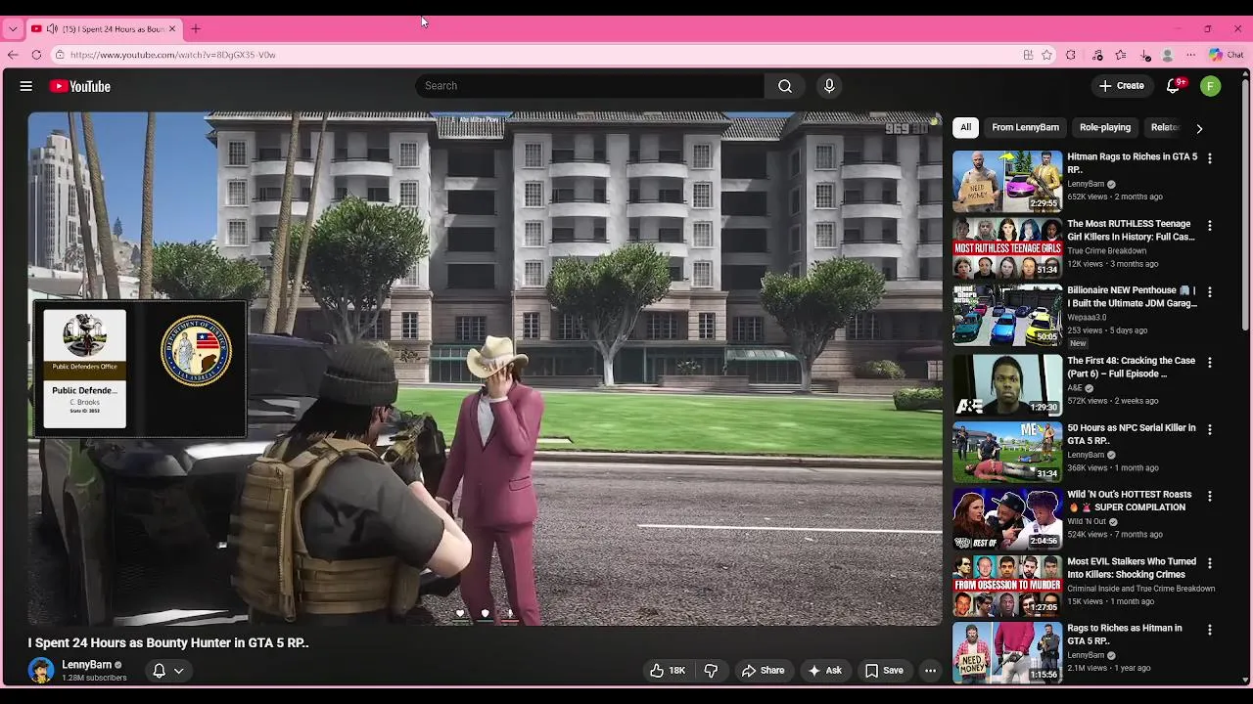Viewport: 1253px width, 704px height.
Task: Switch to the YouTube video browser tab
Action: (x=103, y=29)
